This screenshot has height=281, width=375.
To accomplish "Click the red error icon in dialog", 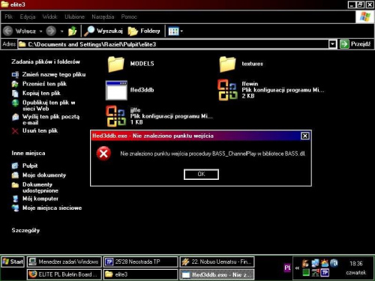I will (x=103, y=154).
